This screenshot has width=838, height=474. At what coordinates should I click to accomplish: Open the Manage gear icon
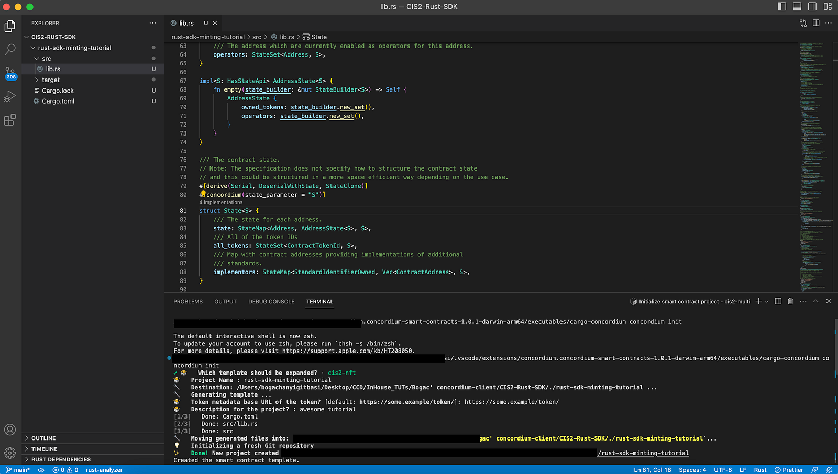10,453
